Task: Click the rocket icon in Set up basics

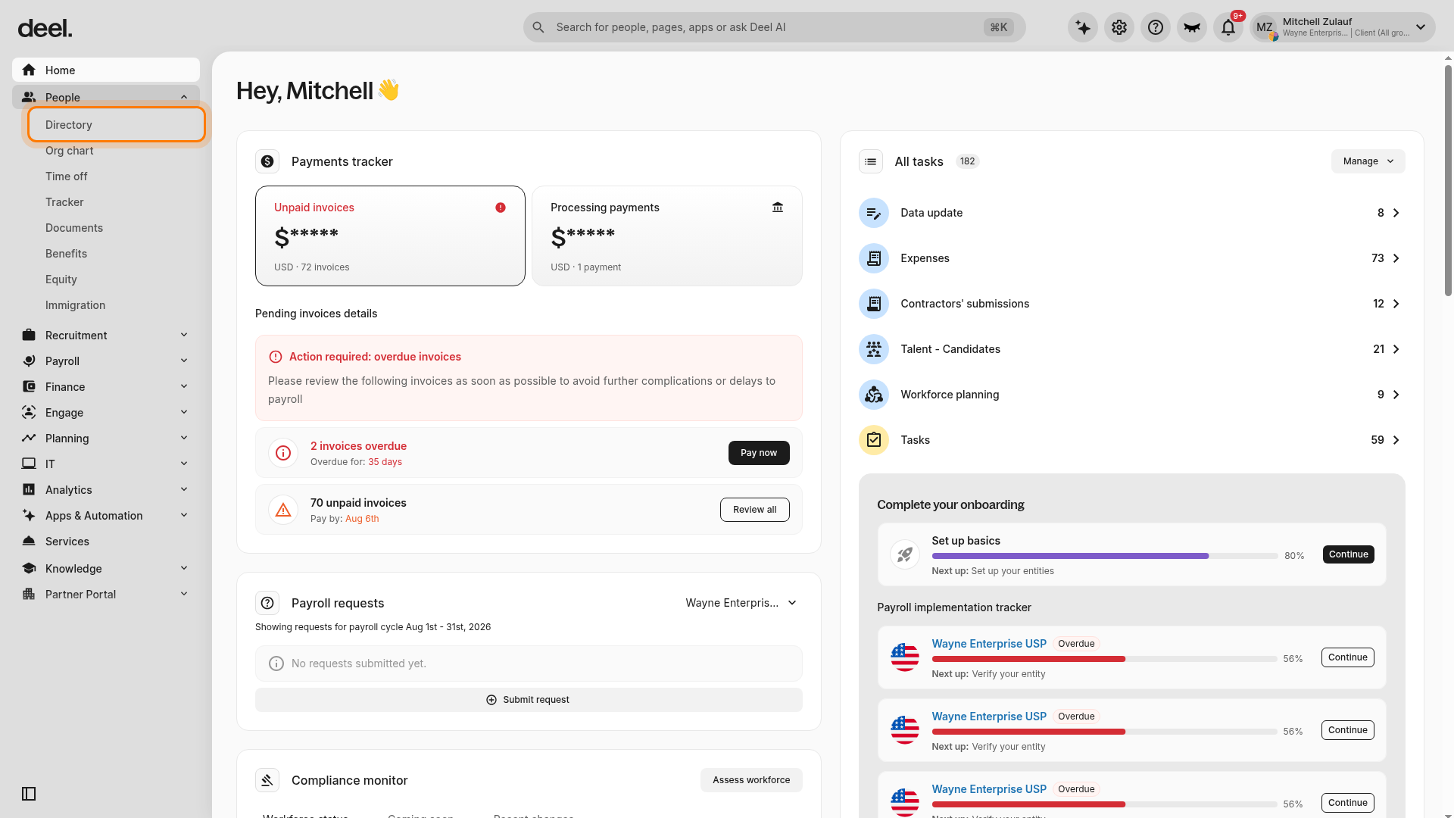Action: 905,554
